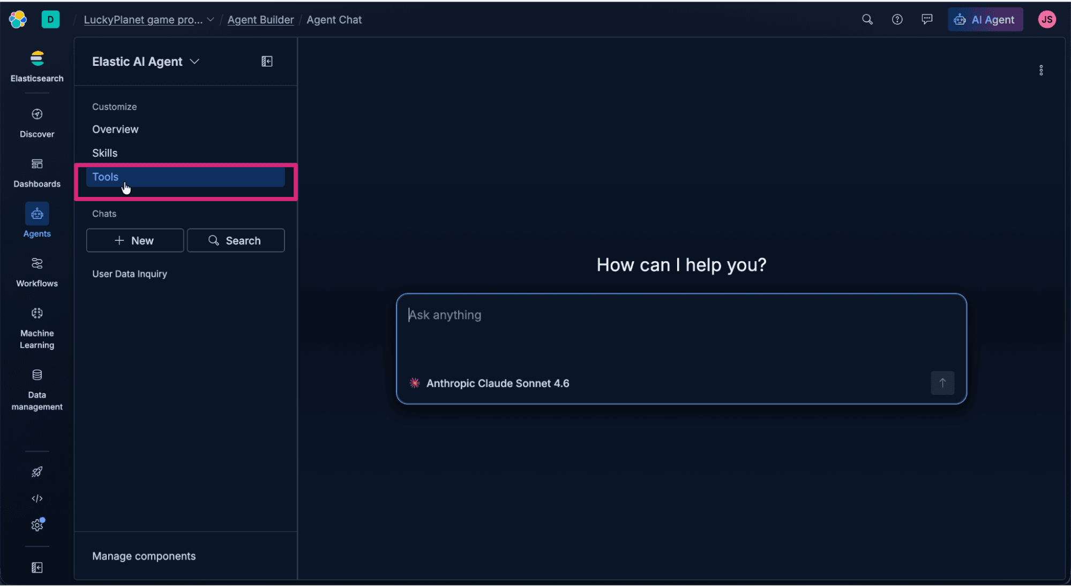
Task: Click the Elastic logo icon
Action: pos(18,19)
